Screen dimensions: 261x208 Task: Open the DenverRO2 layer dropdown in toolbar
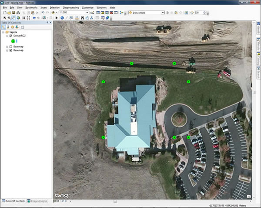pos(163,13)
